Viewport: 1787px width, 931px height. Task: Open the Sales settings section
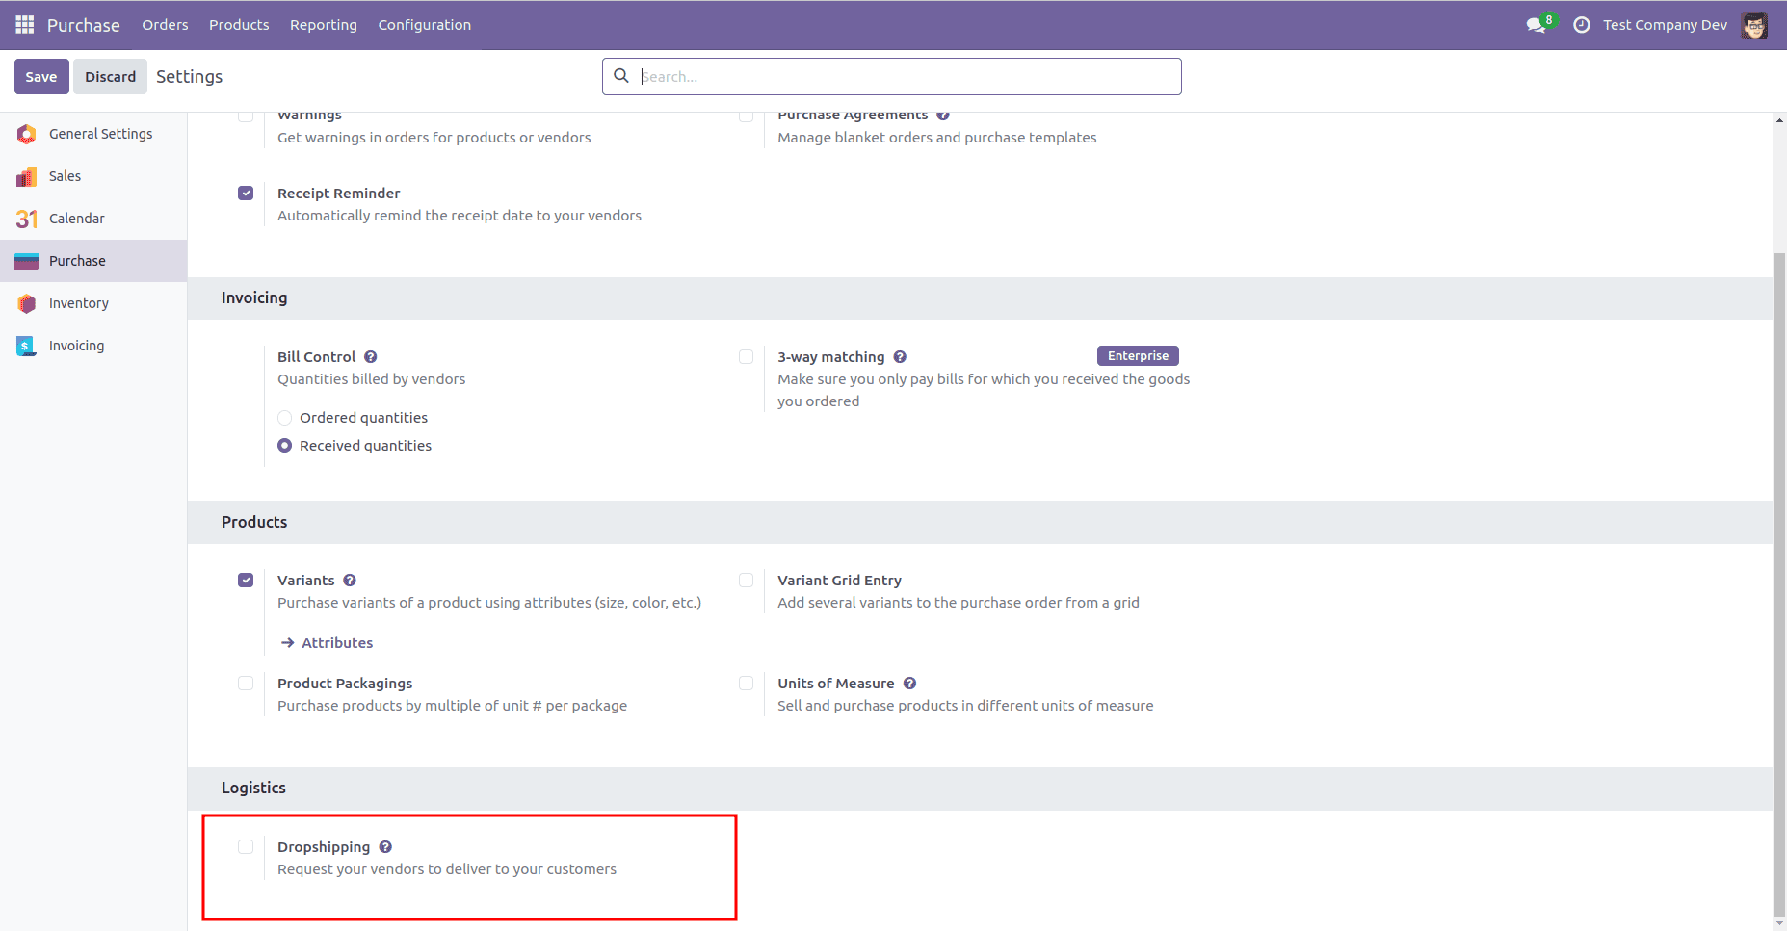[65, 175]
